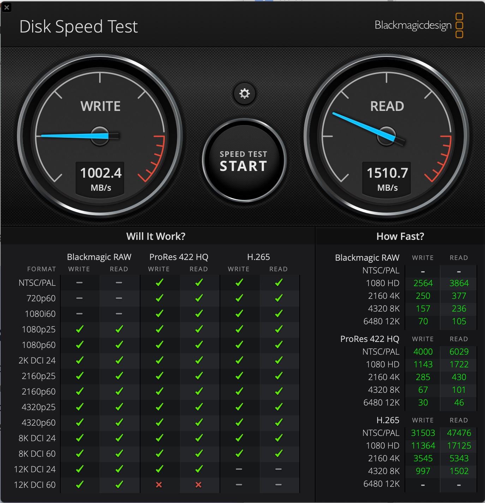This screenshot has height=503, width=485.
Task: Click red X for ProRes read at 12K DCI 60
Action: click(x=198, y=485)
